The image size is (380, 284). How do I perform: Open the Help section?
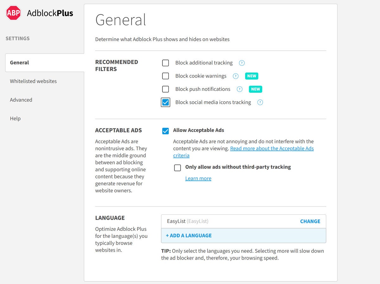(15, 118)
